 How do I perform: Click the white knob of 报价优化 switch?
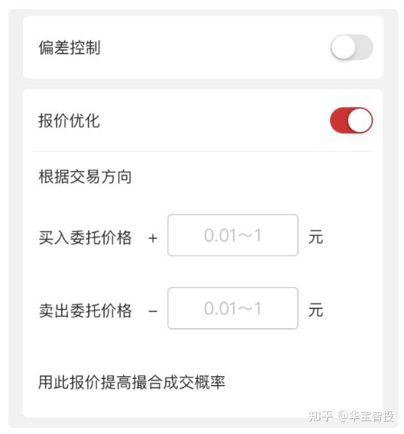tap(360, 121)
